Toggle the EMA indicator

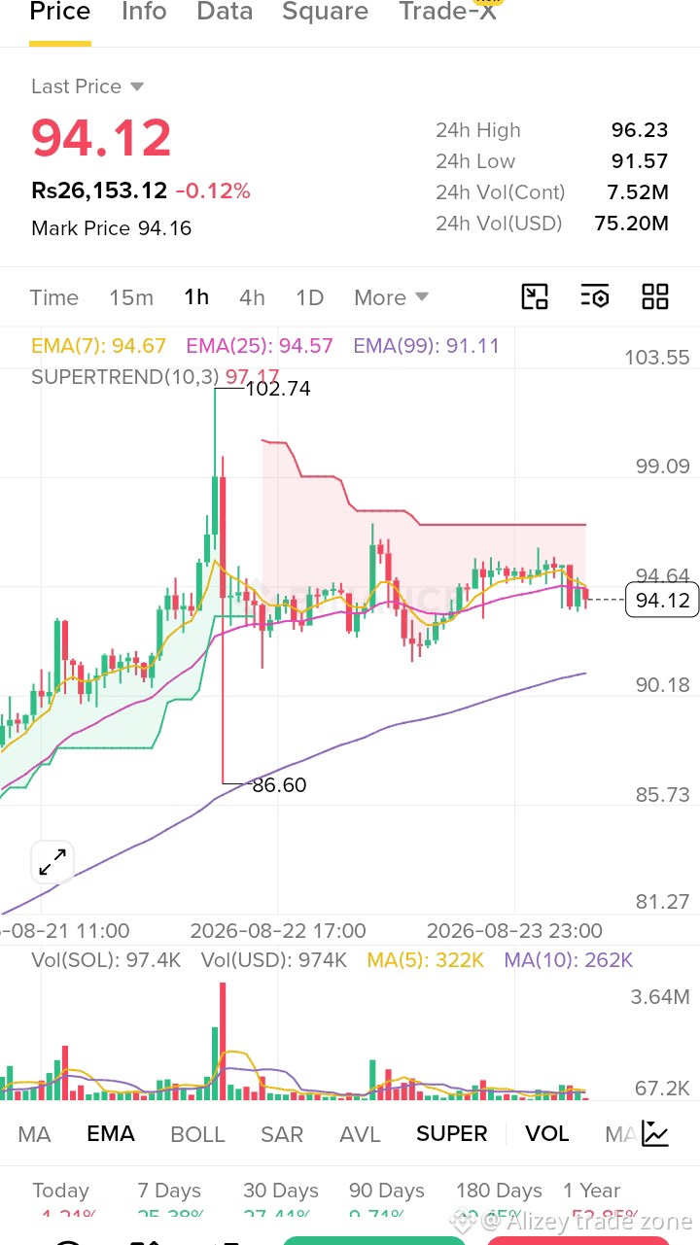(111, 1134)
